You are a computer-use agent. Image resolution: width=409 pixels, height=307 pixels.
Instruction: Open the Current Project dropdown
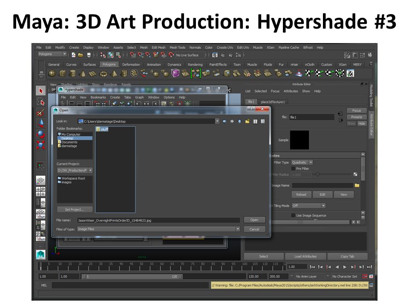(75, 170)
